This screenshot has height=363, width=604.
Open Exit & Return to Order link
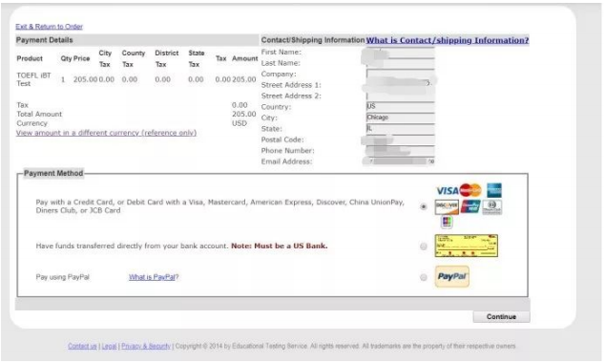[49, 27]
